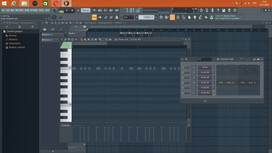Open the FILE menu
The width and height of the screenshot is (272, 153).
coord(3,10)
